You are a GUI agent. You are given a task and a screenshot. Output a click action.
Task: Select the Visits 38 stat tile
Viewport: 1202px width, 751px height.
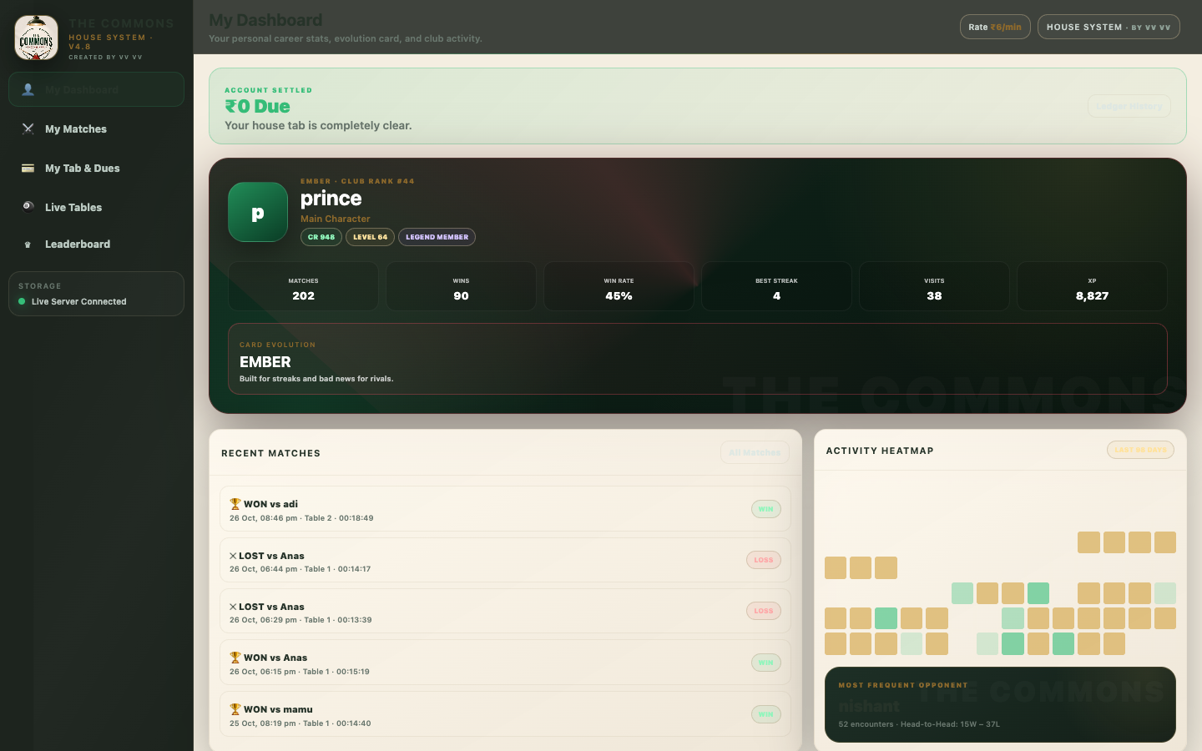tap(934, 286)
